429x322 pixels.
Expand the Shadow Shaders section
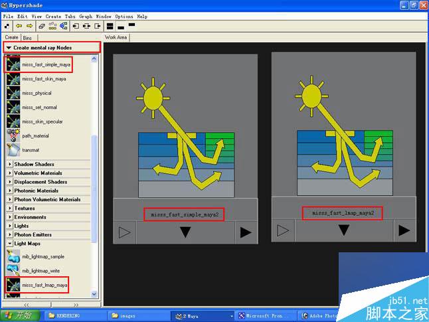[x=10, y=164]
